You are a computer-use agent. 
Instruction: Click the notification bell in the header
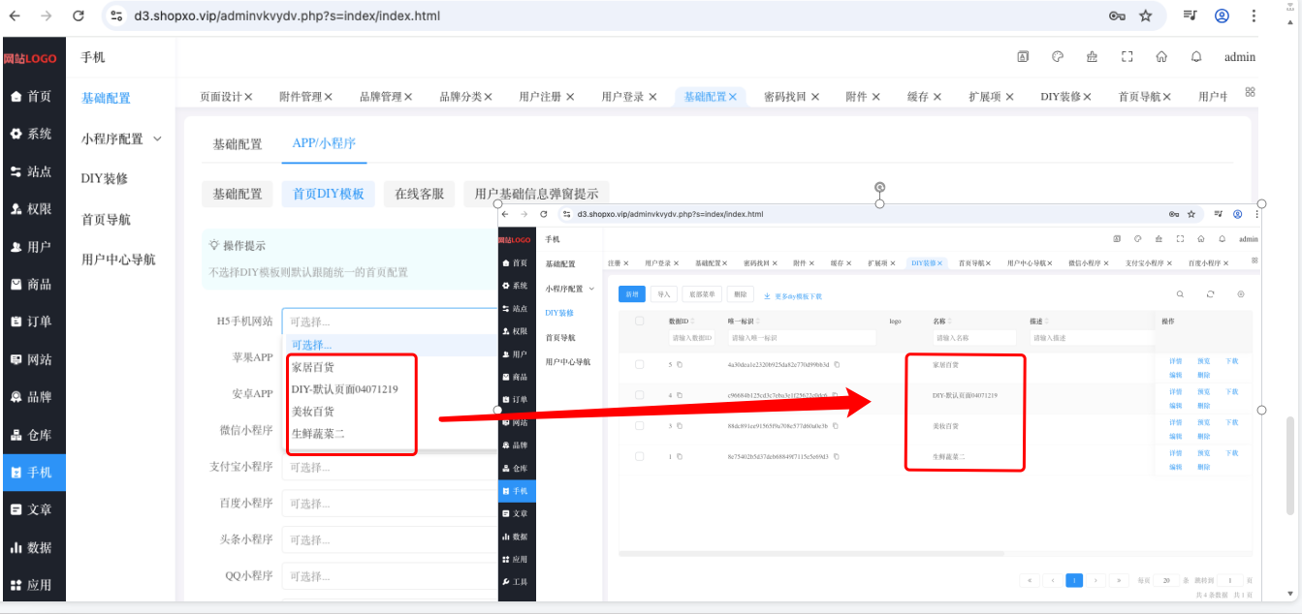pos(1196,57)
